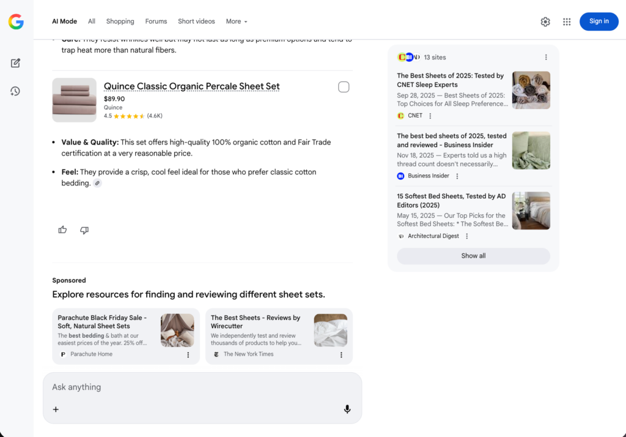The width and height of the screenshot is (626, 437).
Task: Expand the More dropdown
Action: [x=237, y=21]
